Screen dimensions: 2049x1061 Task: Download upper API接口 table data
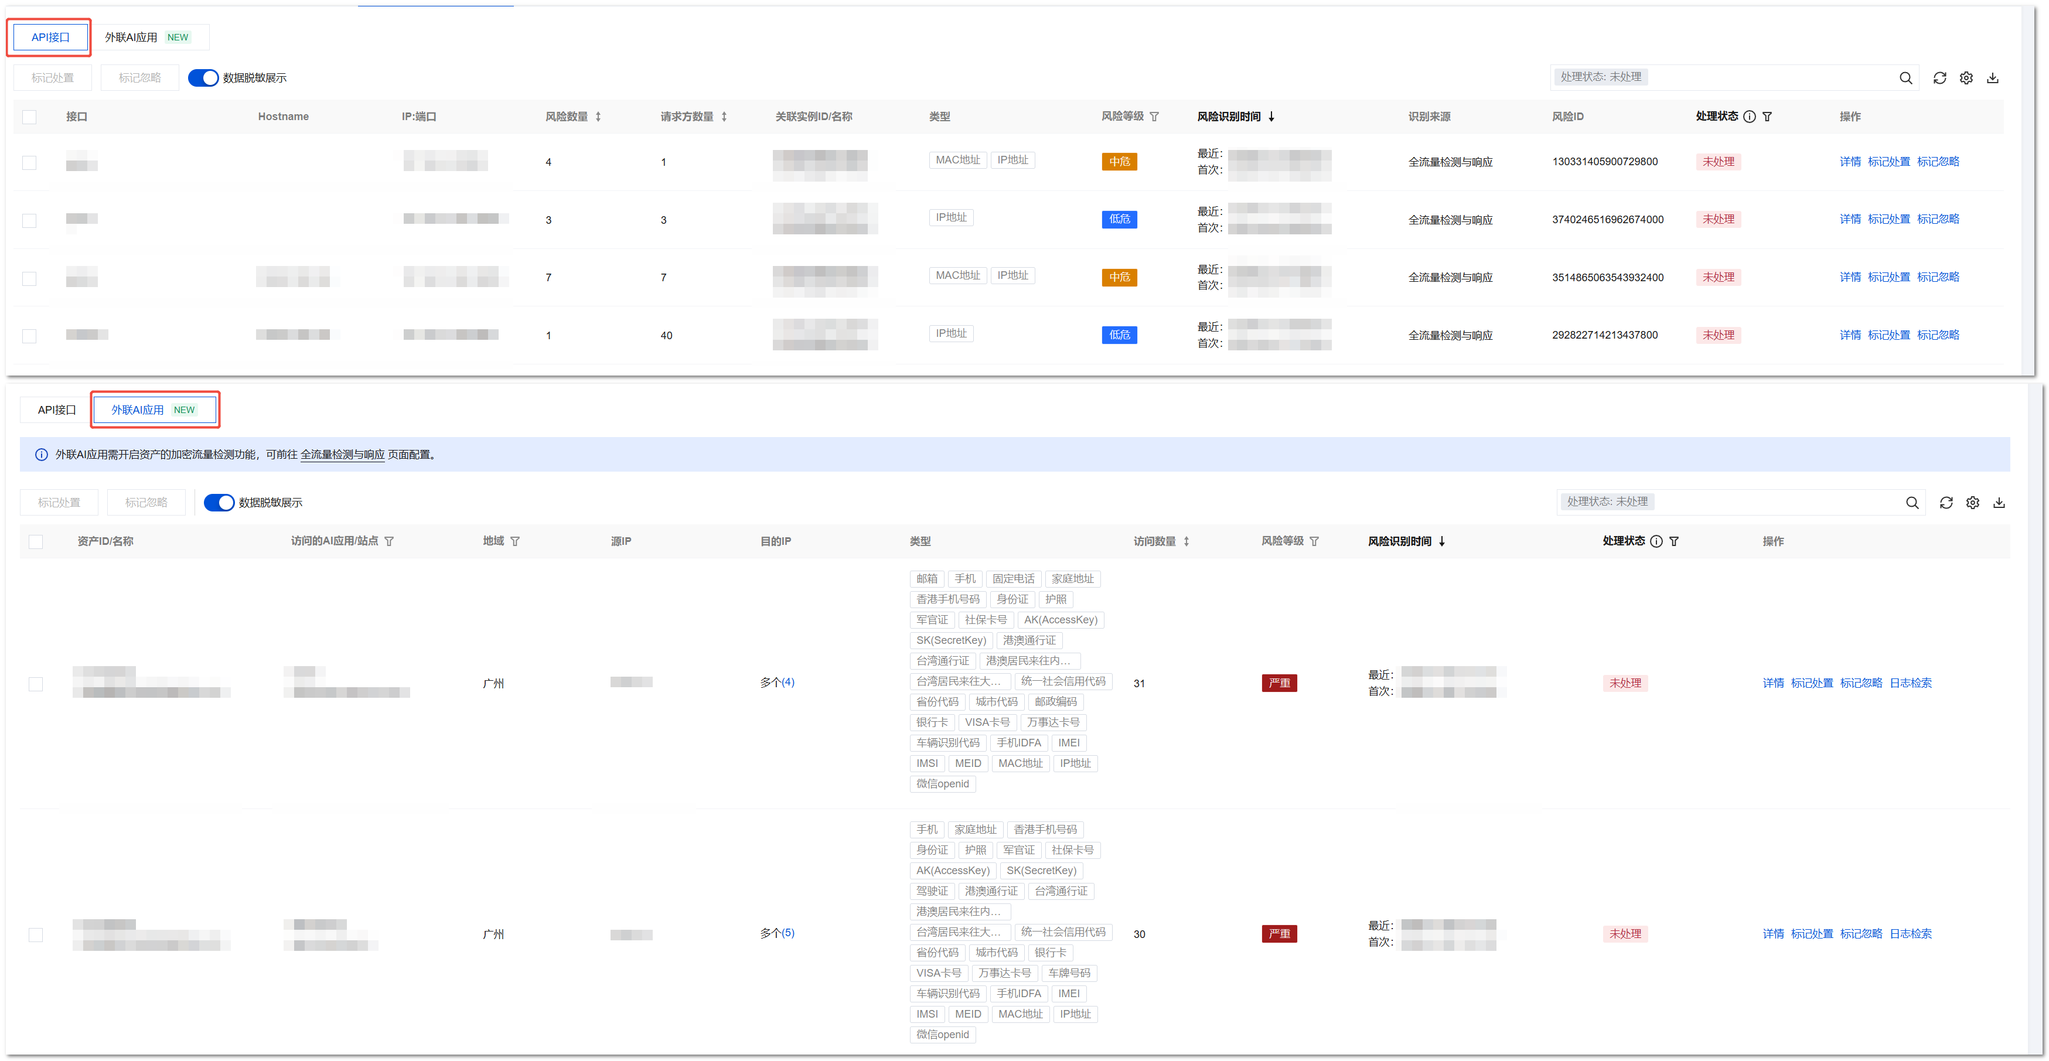click(1992, 78)
